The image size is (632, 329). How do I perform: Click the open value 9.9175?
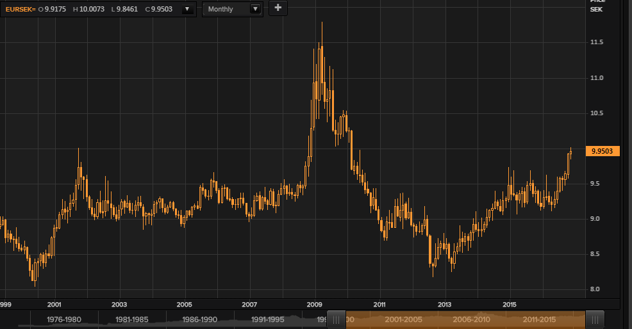tap(55, 9)
